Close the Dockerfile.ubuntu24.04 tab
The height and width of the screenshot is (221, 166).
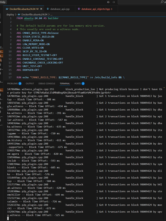(41, 9)
